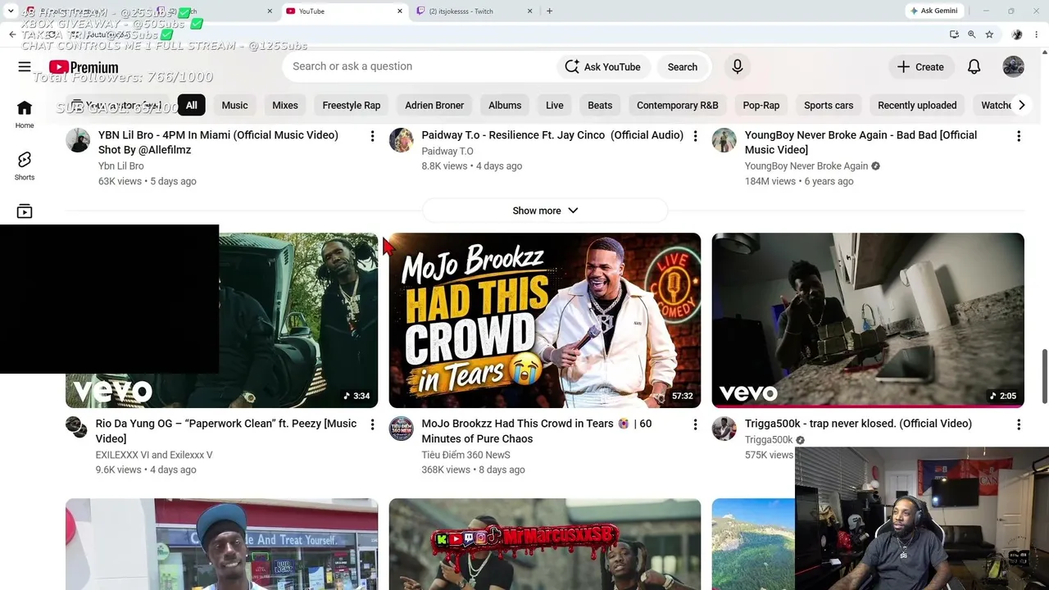Switch to the YouTube browser tab

344,11
